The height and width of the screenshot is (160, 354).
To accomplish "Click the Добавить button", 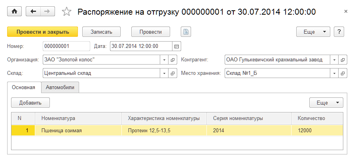I will click(30, 103).
